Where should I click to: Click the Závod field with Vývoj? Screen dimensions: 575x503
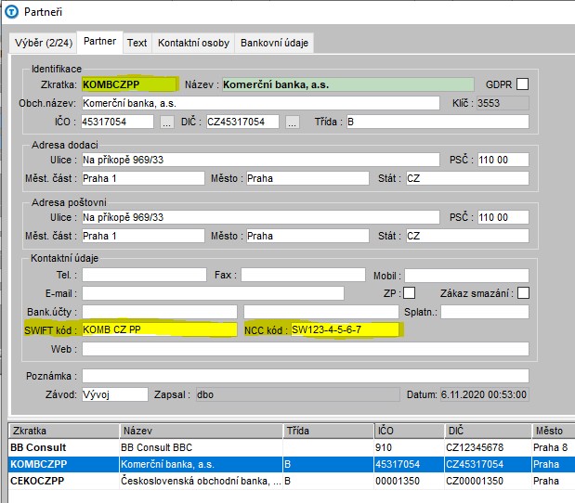point(115,394)
